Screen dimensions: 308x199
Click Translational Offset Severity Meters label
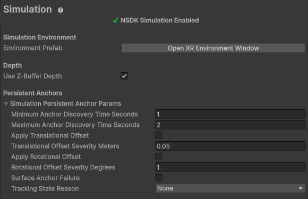[x=65, y=146]
